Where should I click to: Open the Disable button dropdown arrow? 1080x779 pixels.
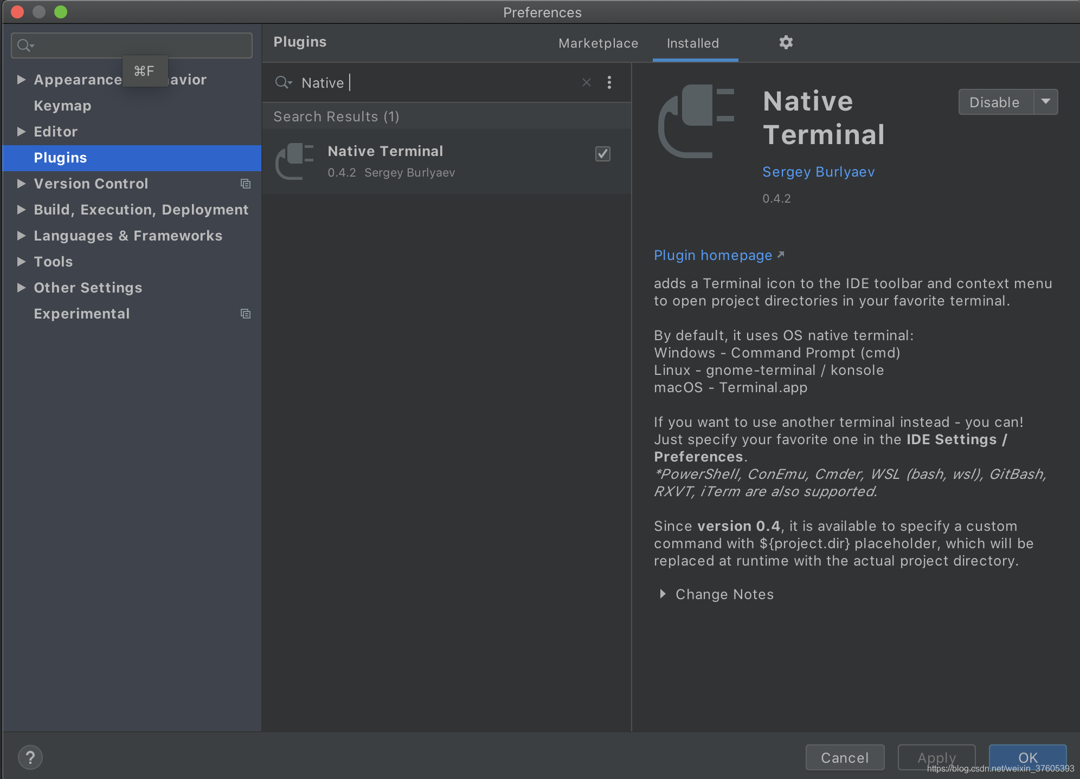click(x=1046, y=102)
